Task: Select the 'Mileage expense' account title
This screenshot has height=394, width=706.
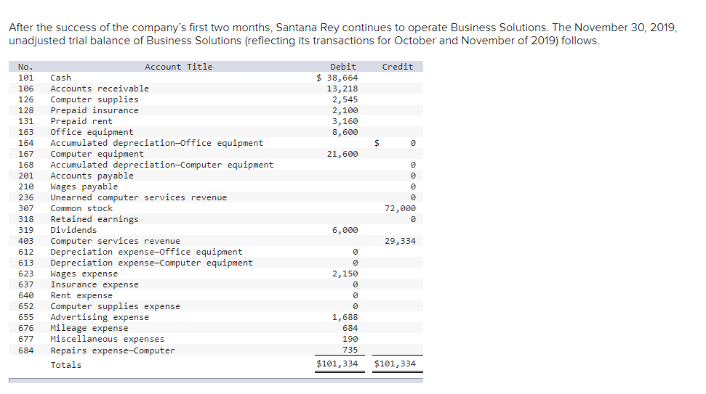Action: click(x=89, y=328)
